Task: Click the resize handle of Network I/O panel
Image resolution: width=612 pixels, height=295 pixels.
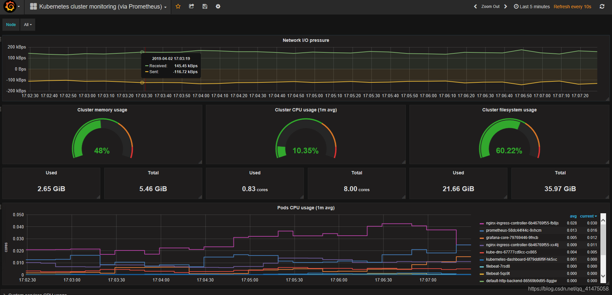Action: pos(607,99)
